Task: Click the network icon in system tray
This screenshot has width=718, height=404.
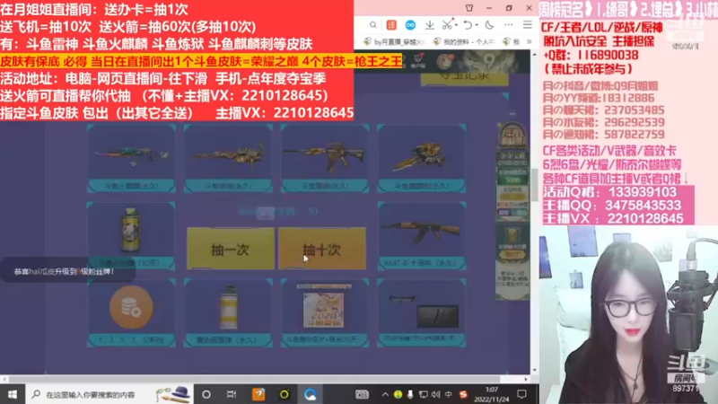Action: click(x=423, y=394)
